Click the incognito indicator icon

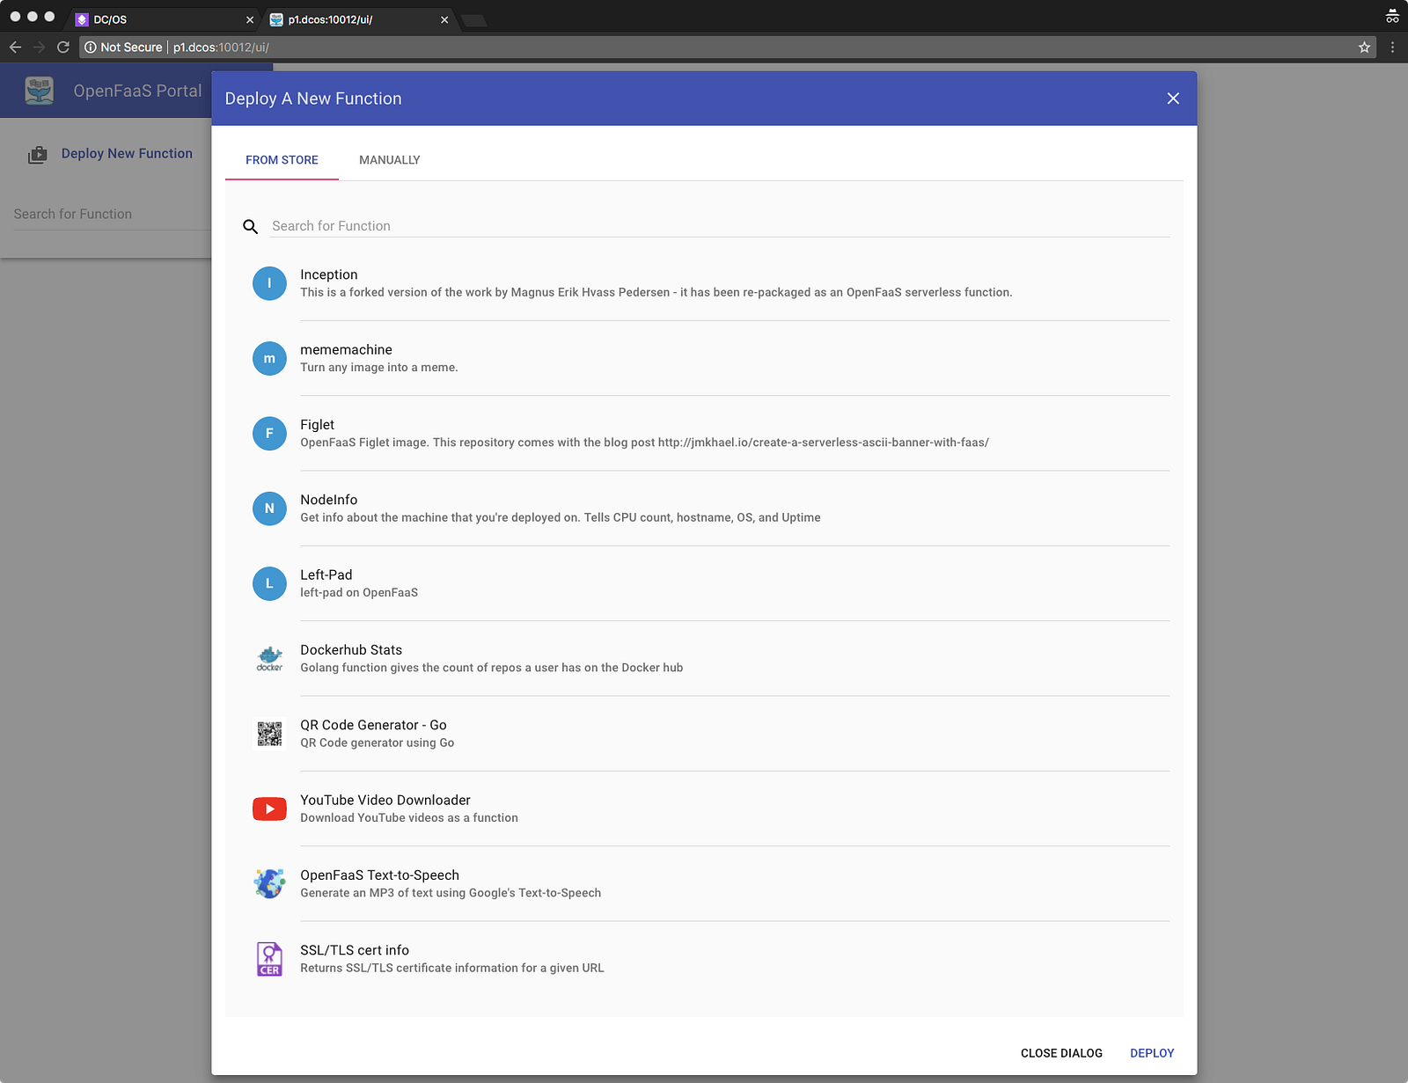(x=1392, y=16)
